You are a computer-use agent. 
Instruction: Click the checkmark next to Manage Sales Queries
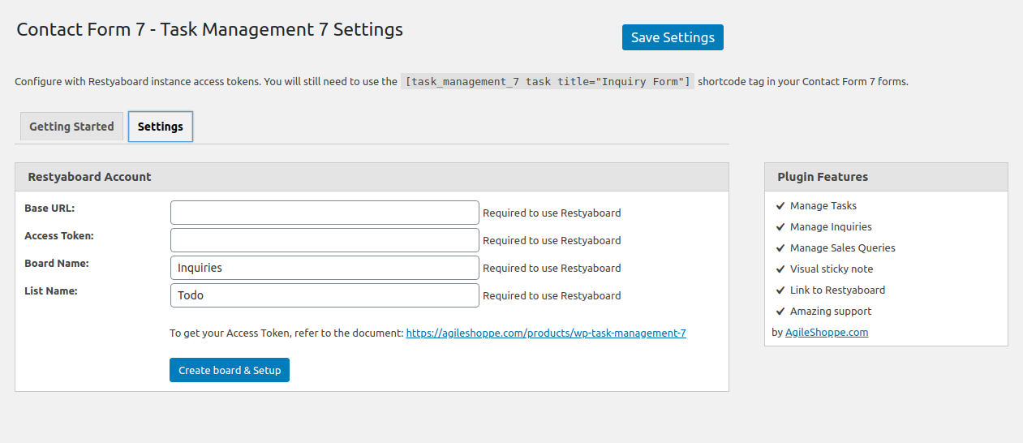(x=780, y=248)
